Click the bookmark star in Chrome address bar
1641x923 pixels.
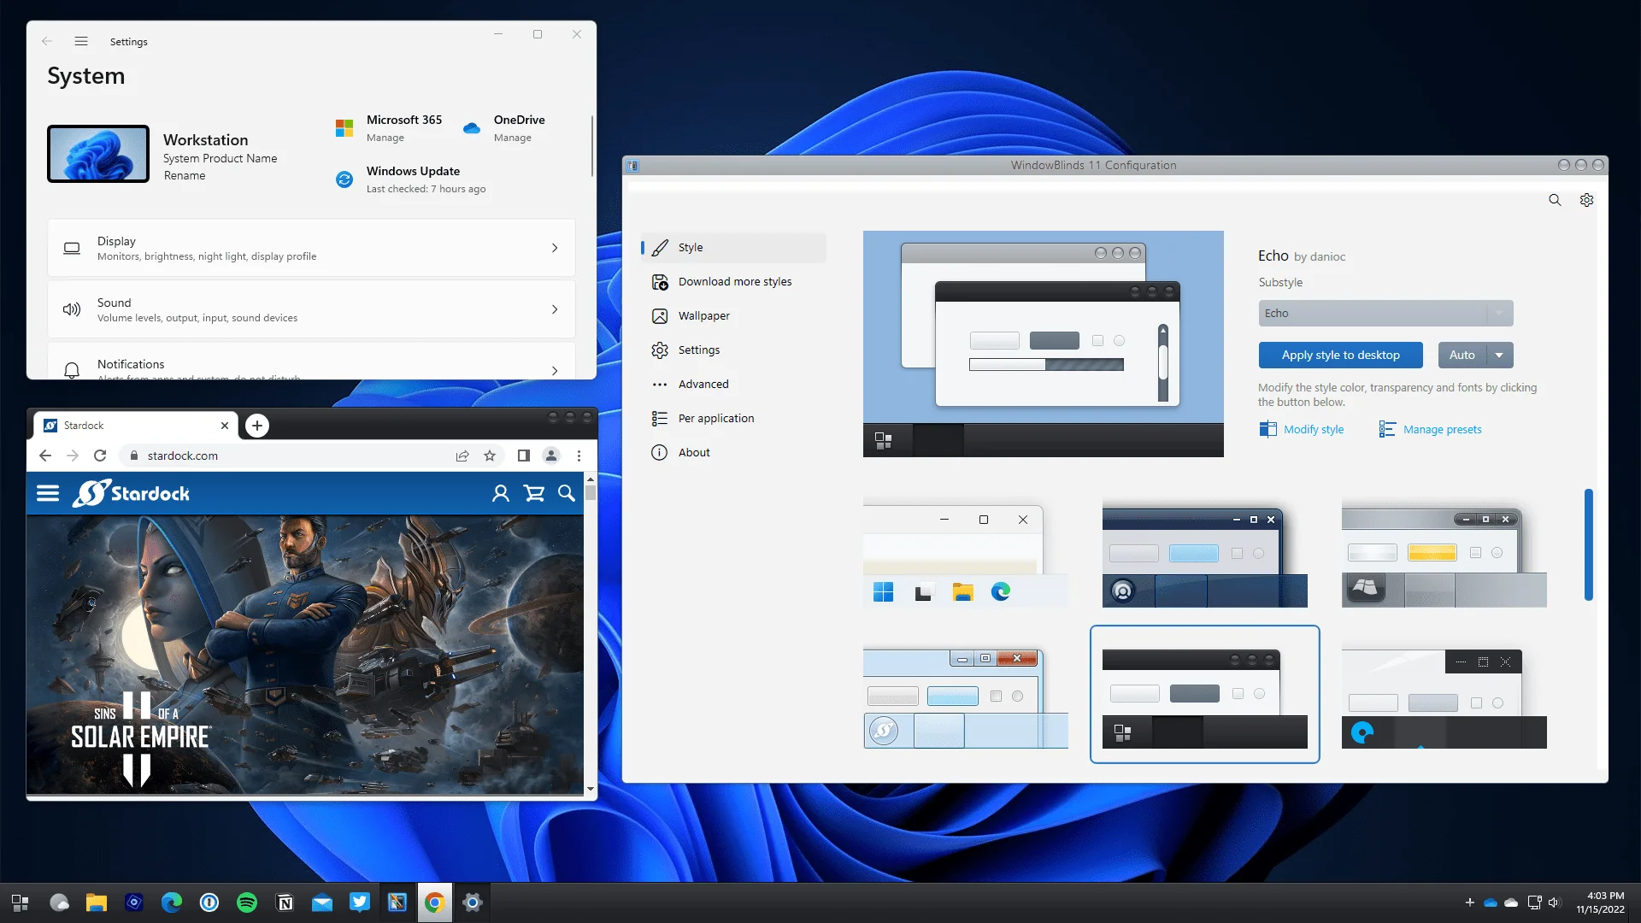pyautogui.click(x=491, y=456)
